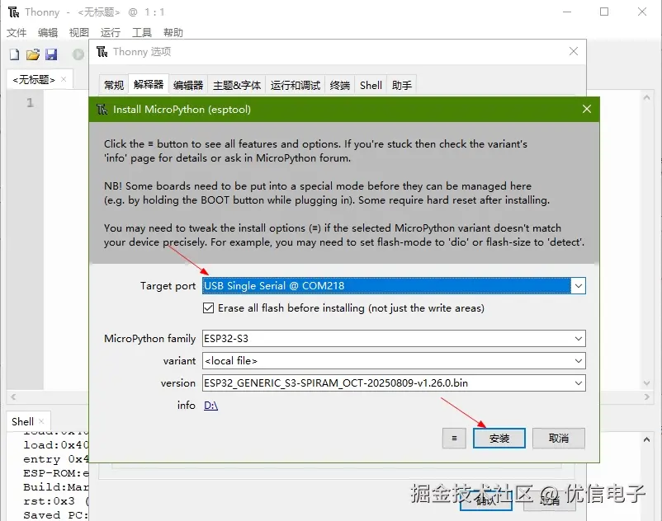Screen dimensions: 662x521
Task: Switch to the 终端 options tab
Action: [x=340, y=85]
